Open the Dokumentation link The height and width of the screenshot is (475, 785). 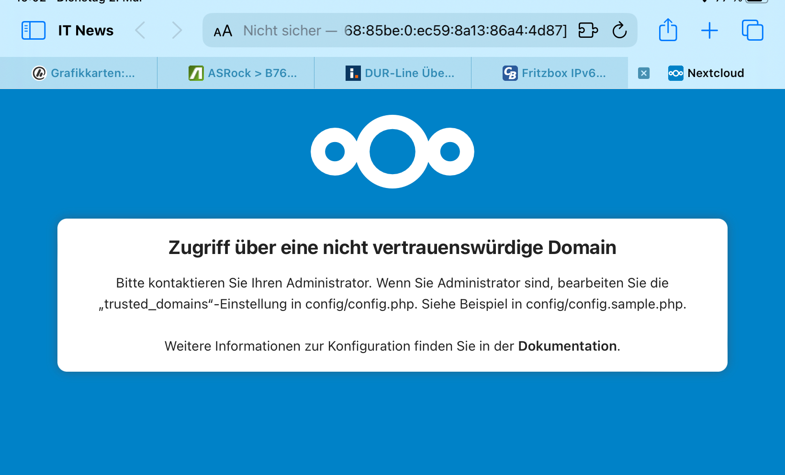tap(567, 346)
